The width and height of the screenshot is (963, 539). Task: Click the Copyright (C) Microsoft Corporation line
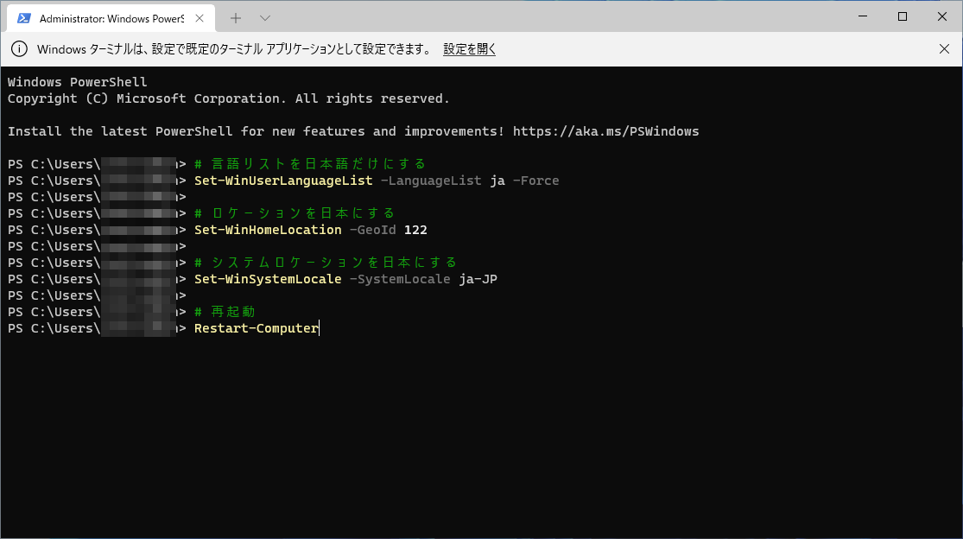(x=229, y=98)
